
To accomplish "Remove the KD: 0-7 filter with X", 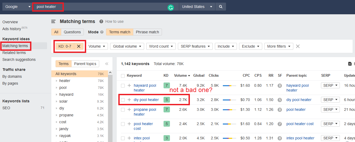I will (x=79, y=46).
